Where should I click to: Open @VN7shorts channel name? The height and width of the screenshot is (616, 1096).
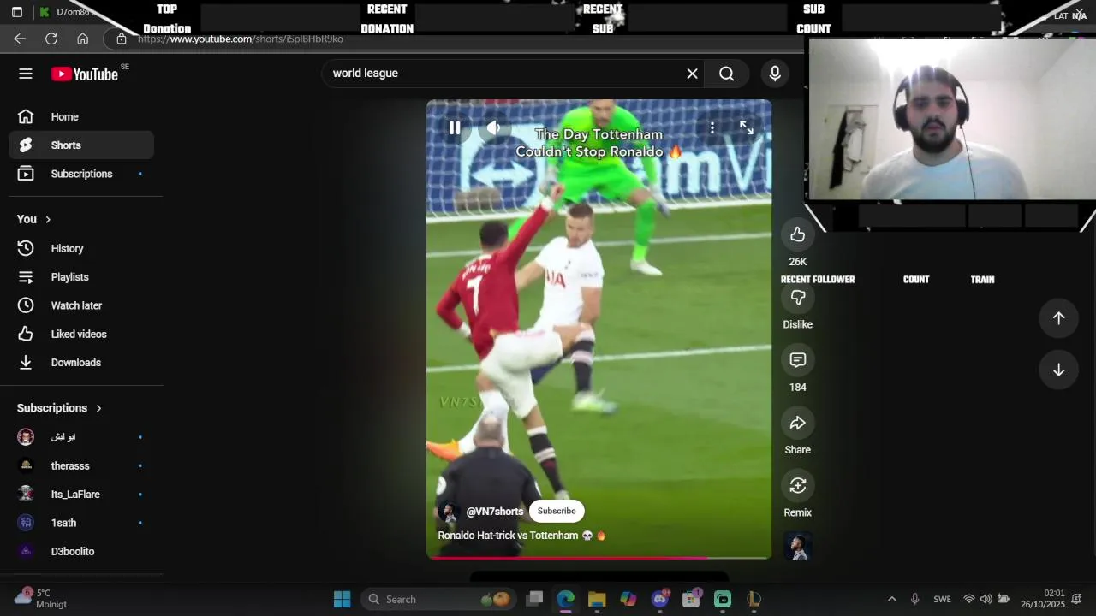495,512
